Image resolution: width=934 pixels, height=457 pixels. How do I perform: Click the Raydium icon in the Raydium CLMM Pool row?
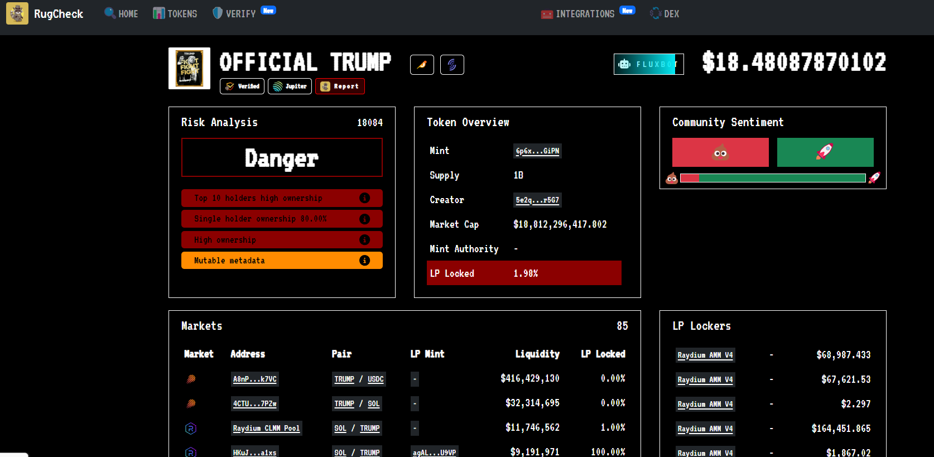click(191, 428)
